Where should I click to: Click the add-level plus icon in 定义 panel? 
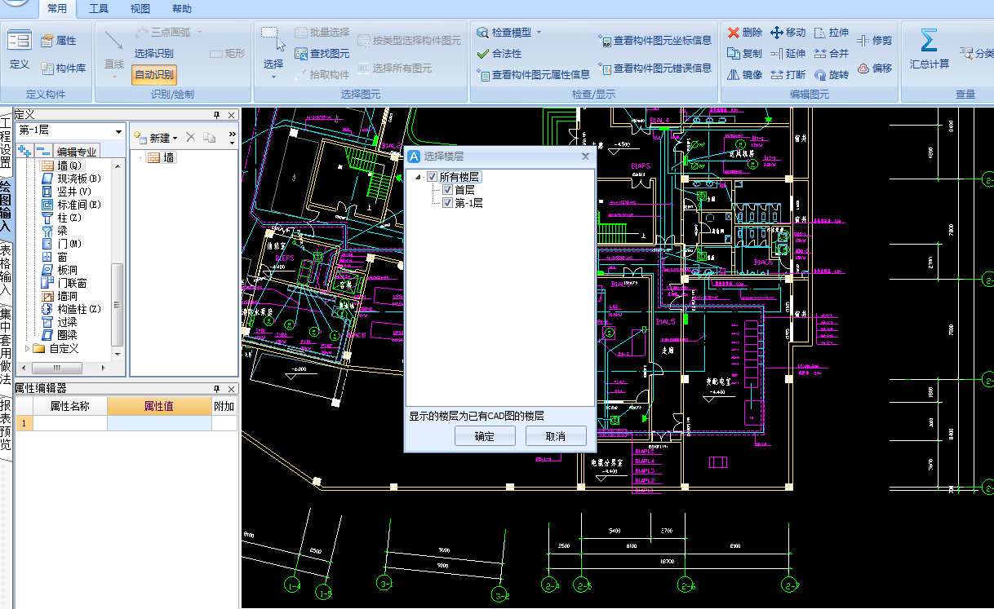pos(24,151)
